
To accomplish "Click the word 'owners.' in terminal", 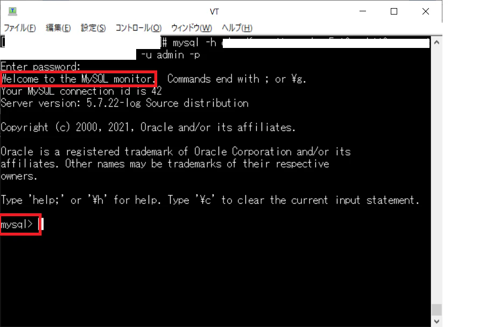I will click(19, 176).
